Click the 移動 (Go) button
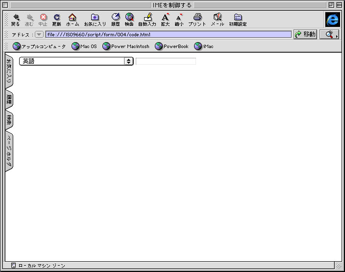This screenshot has height=272, width=345. pyautogui.click(x=305, y=34)
